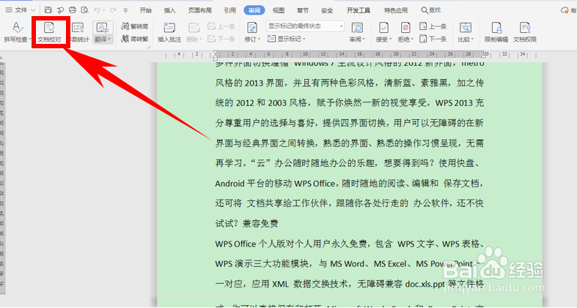Switch to the 安全 tab
The height and width of the screenshot is (308, 577).
327,10
